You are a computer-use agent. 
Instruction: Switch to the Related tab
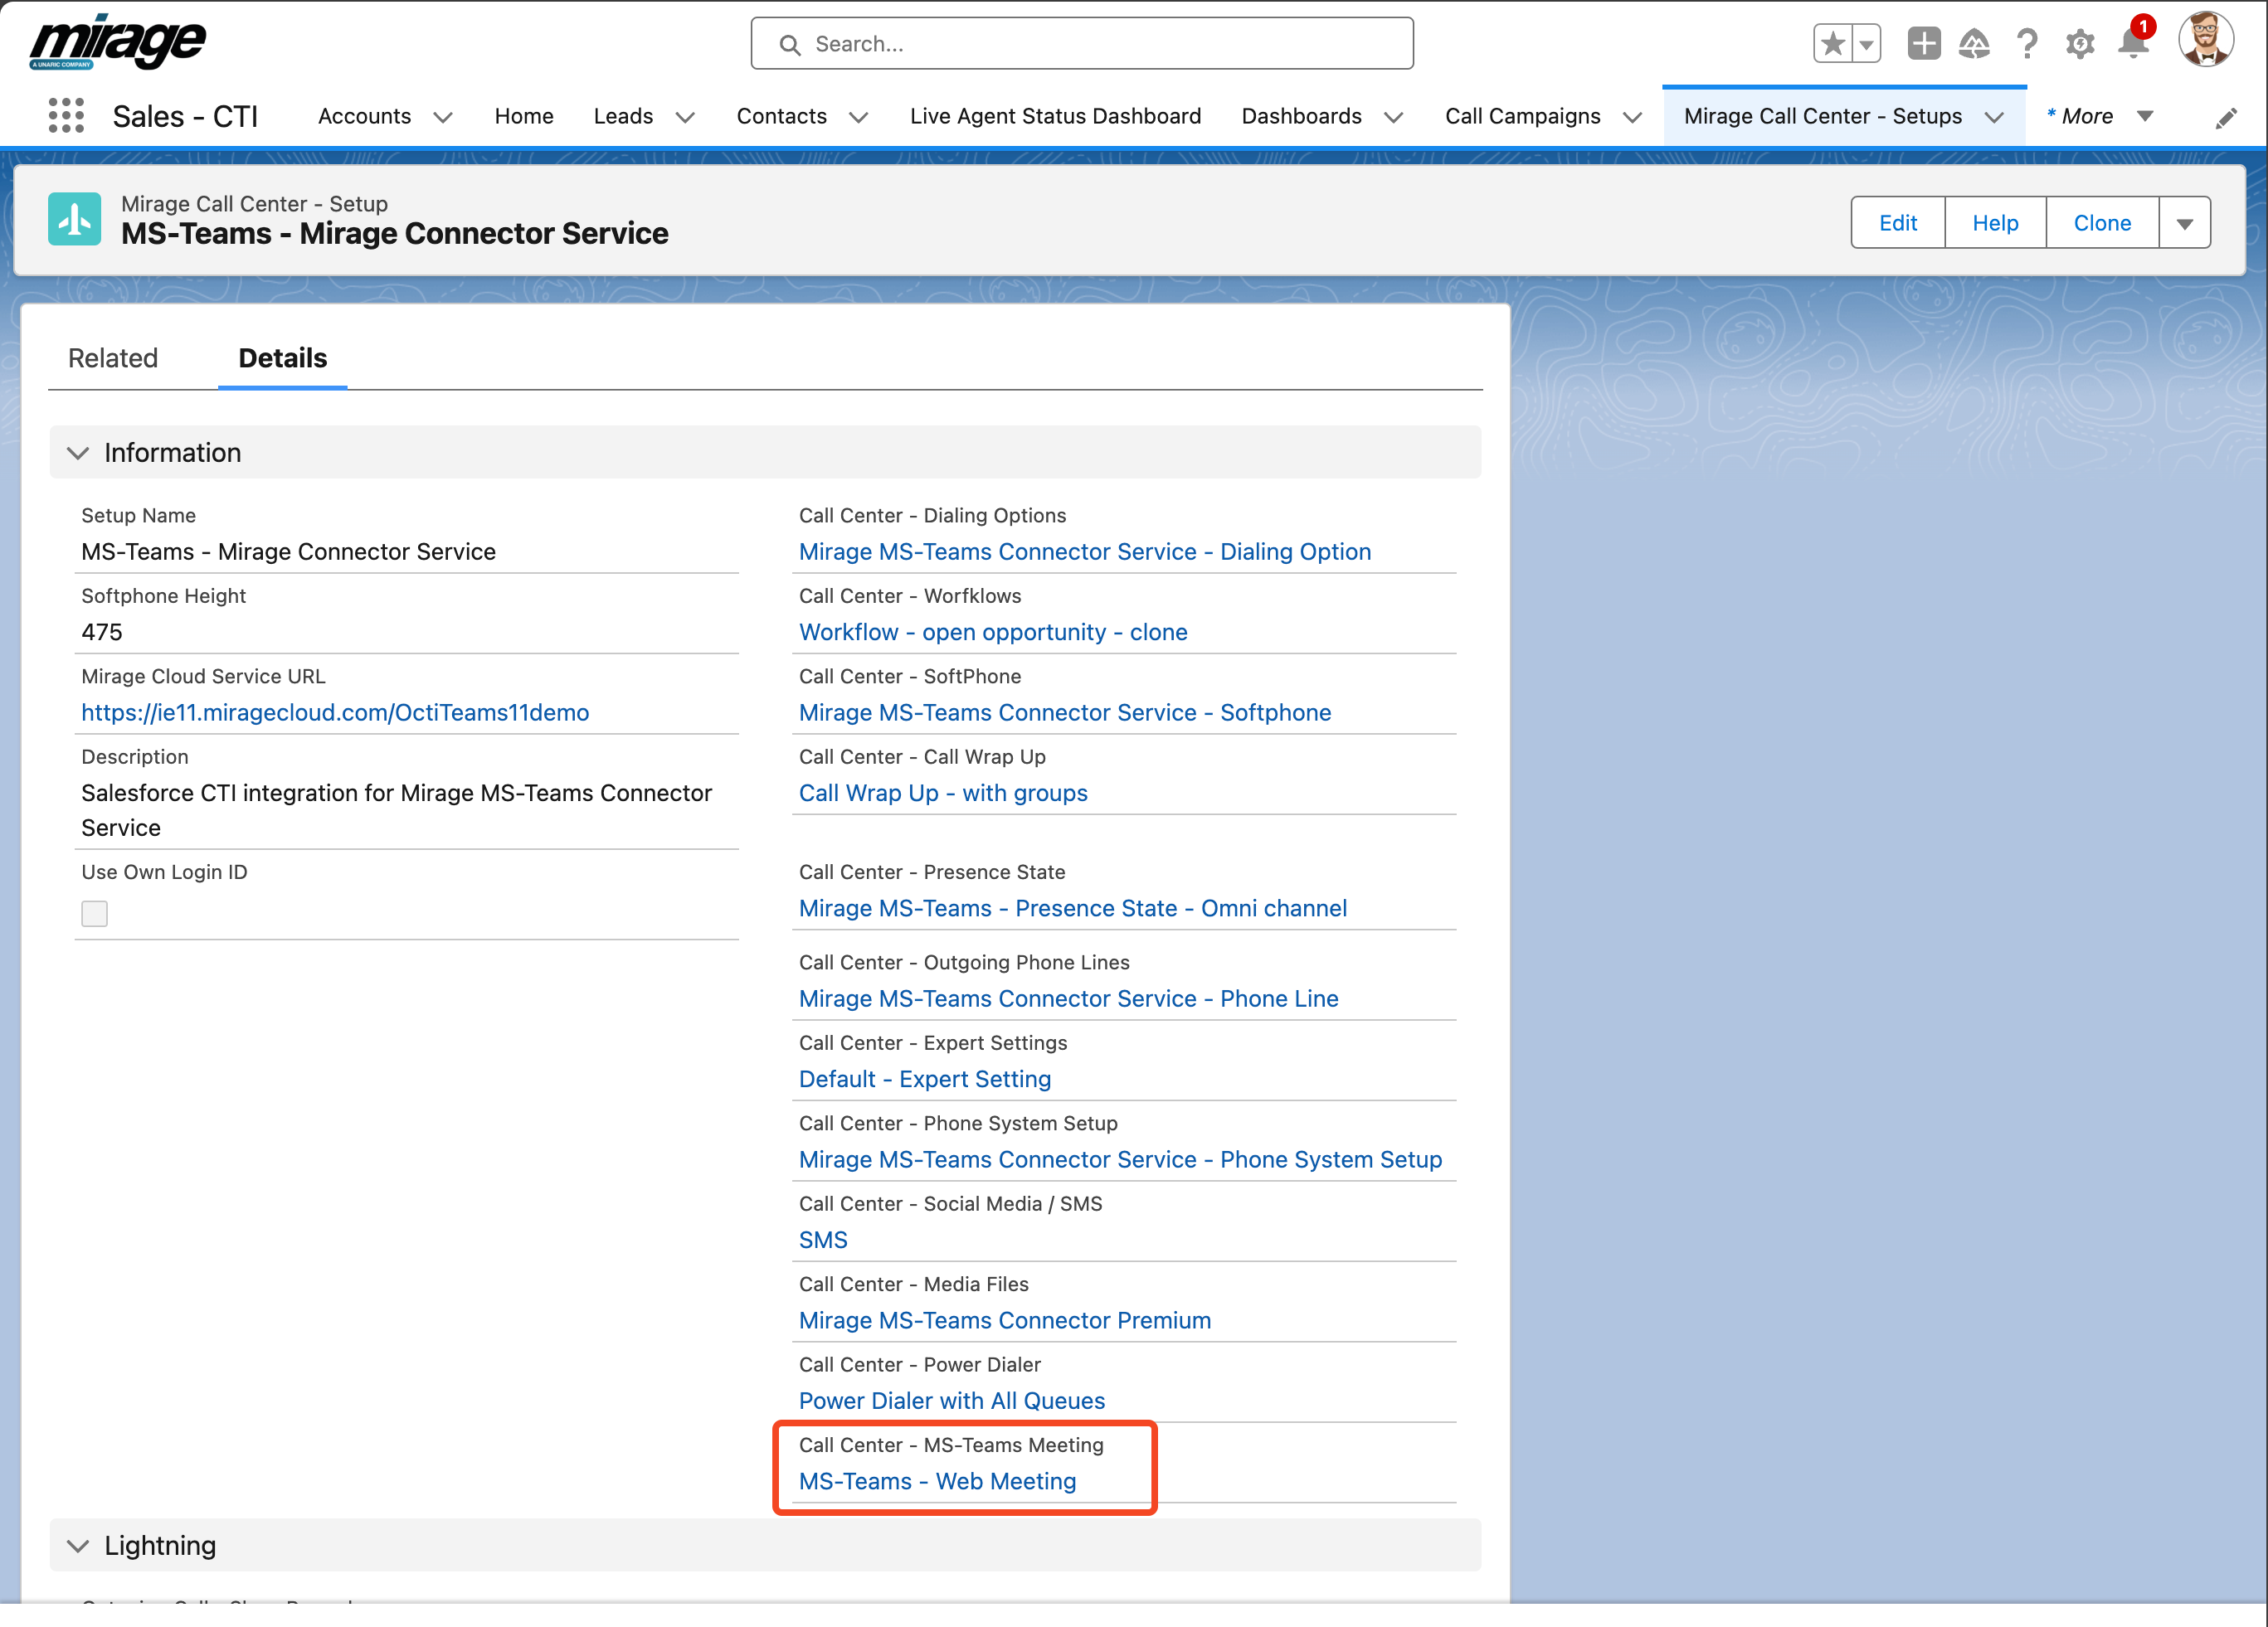pos(113,357)
